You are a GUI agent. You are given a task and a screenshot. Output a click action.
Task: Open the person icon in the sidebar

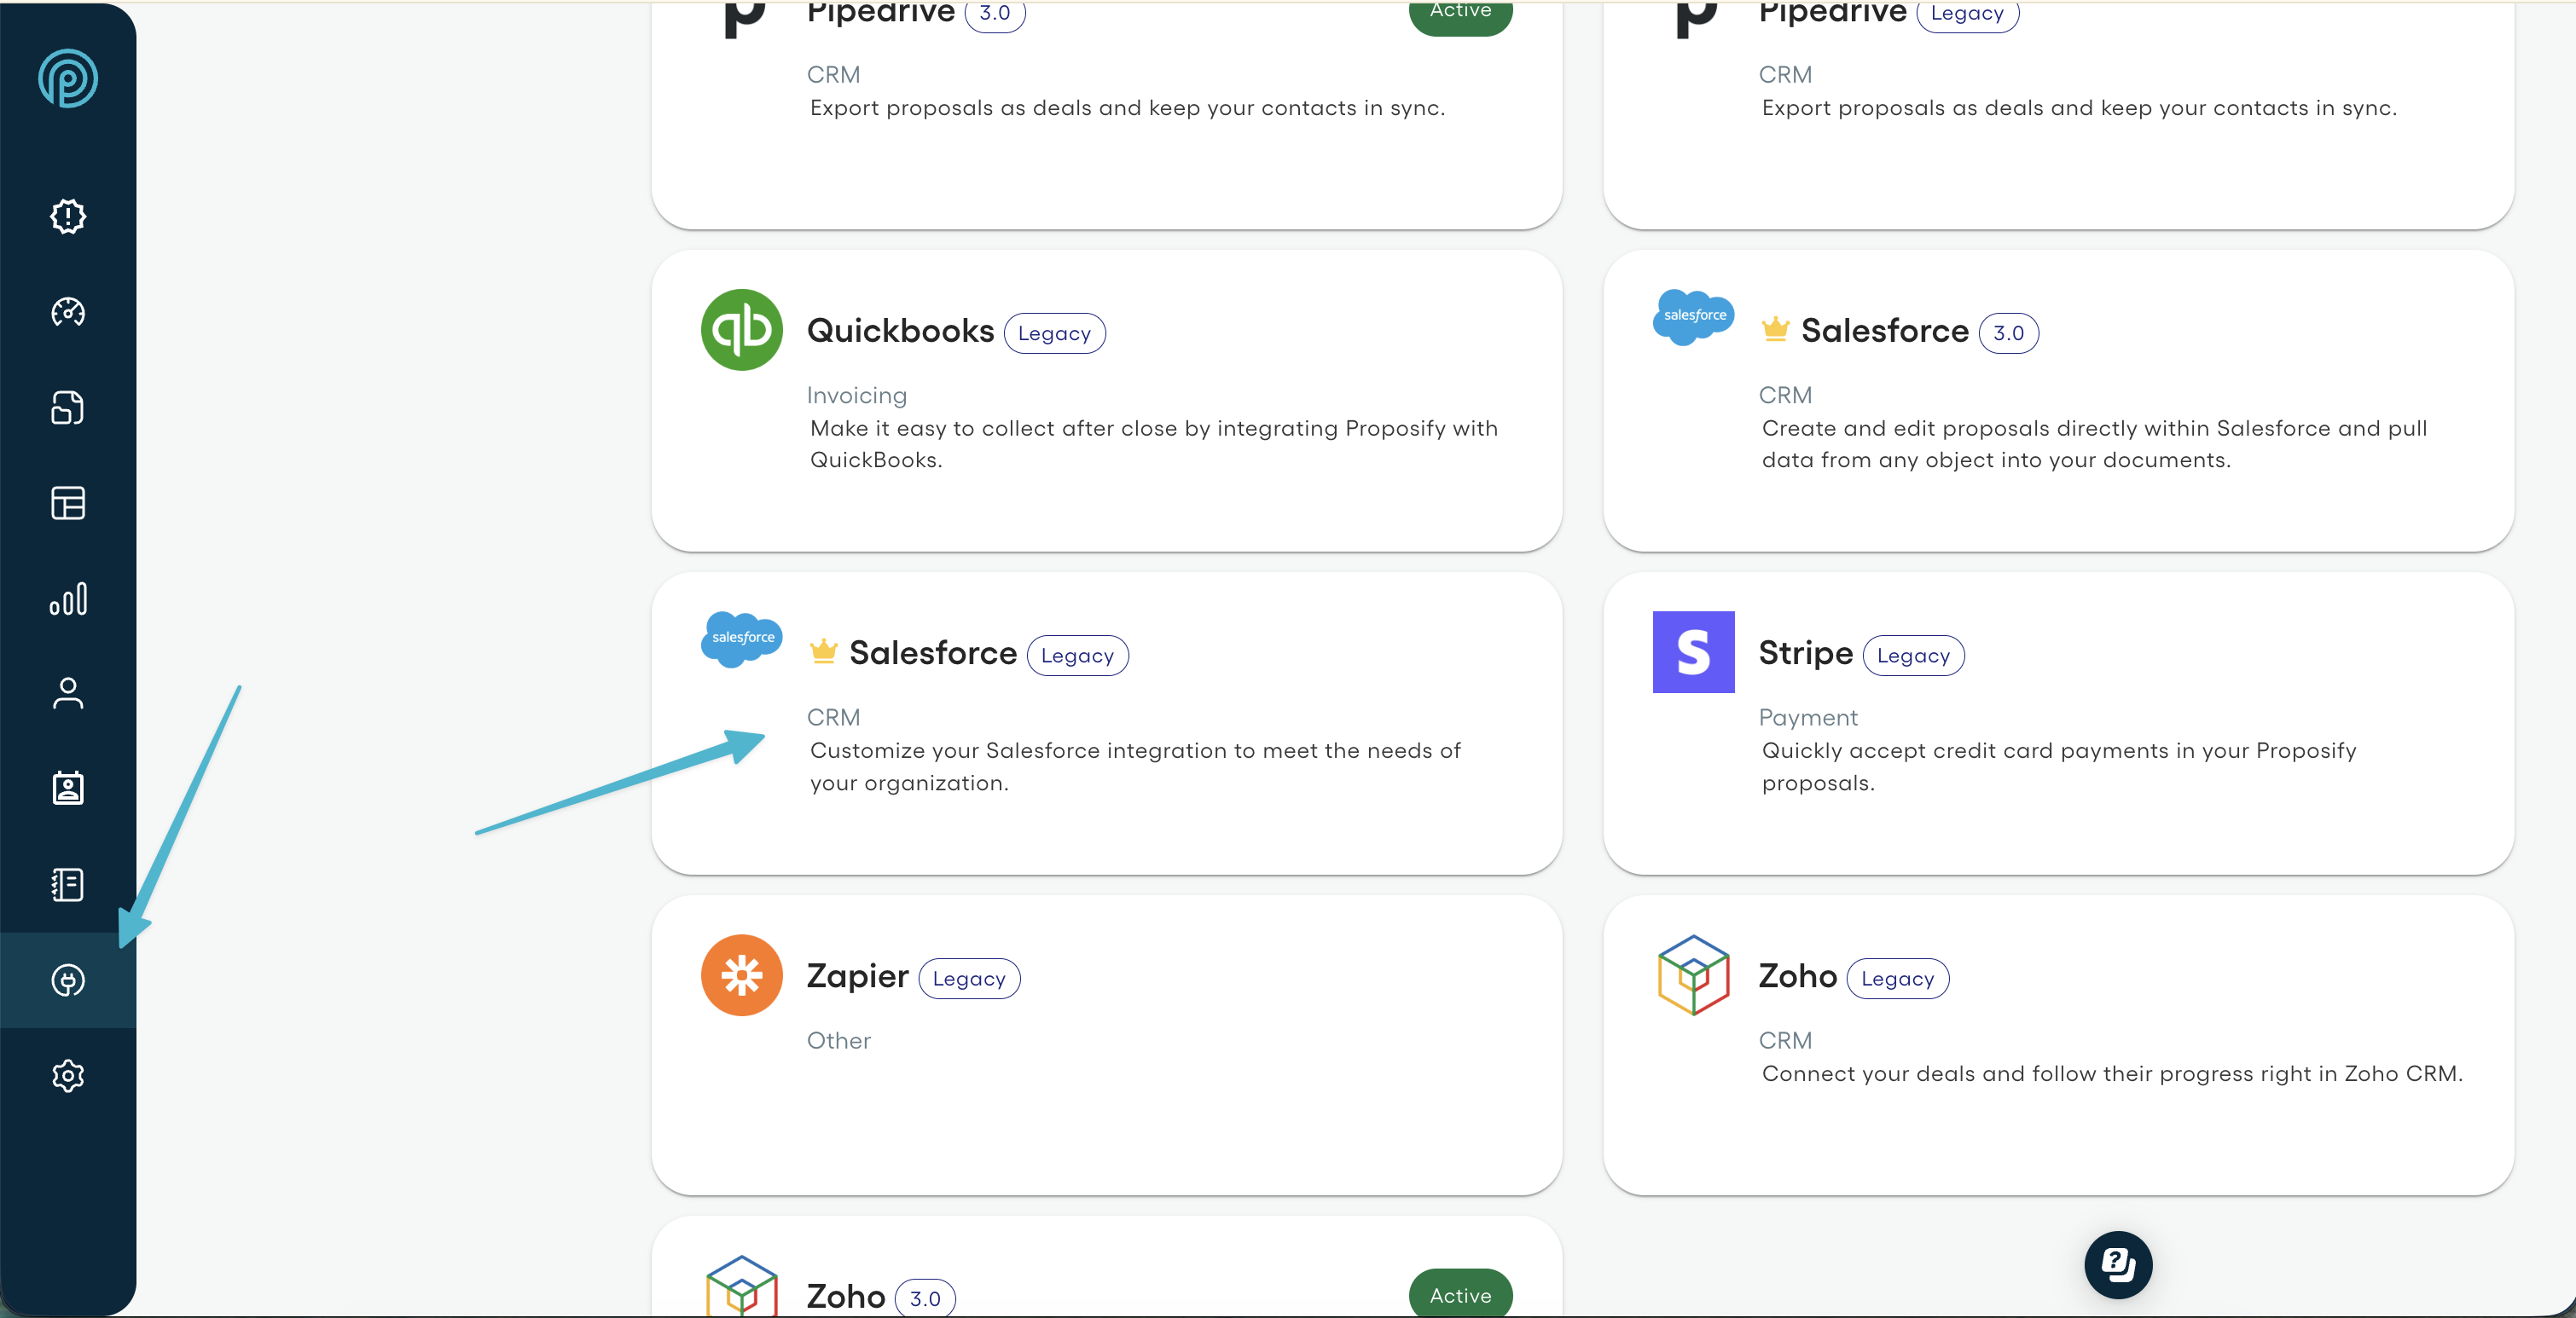pos(68,693)
